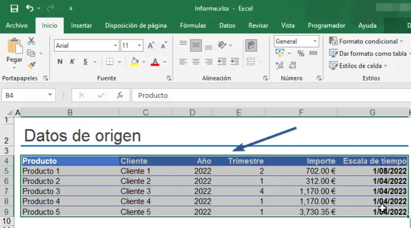The width and height of the screenshot is (411, 228).
Task: Click the thousands separator 000 icon
Action: [313, 53]
